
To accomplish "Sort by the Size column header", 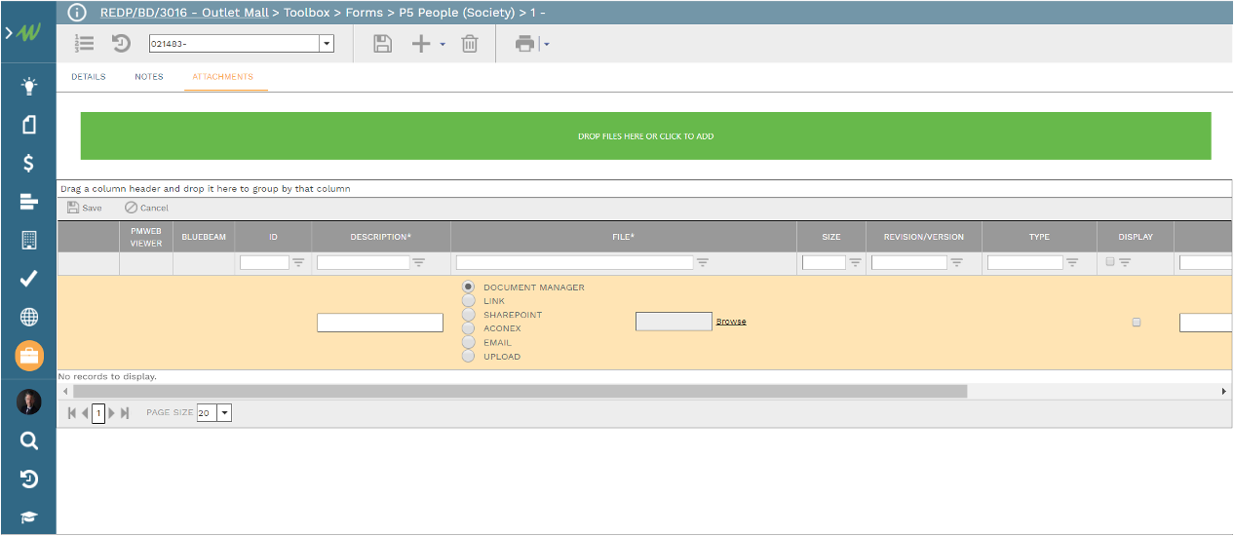I will pos(831,237).
